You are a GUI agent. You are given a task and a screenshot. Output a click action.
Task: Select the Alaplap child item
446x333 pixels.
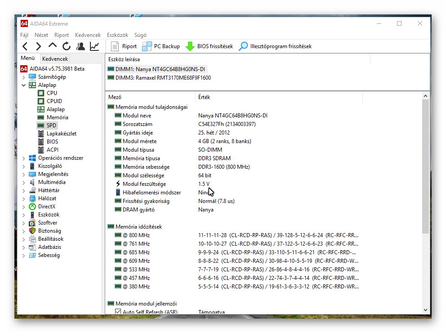tap(56, 109)
